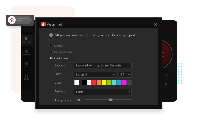Open the font size 32 dropdown
211x124 pixels.
pyautogui.click(x=125, y=75)
